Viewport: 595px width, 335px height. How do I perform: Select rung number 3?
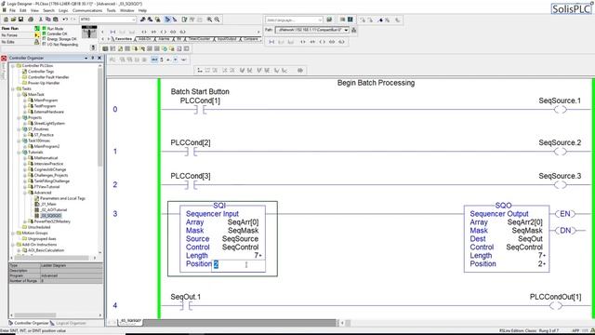click(x=115, y=214)
